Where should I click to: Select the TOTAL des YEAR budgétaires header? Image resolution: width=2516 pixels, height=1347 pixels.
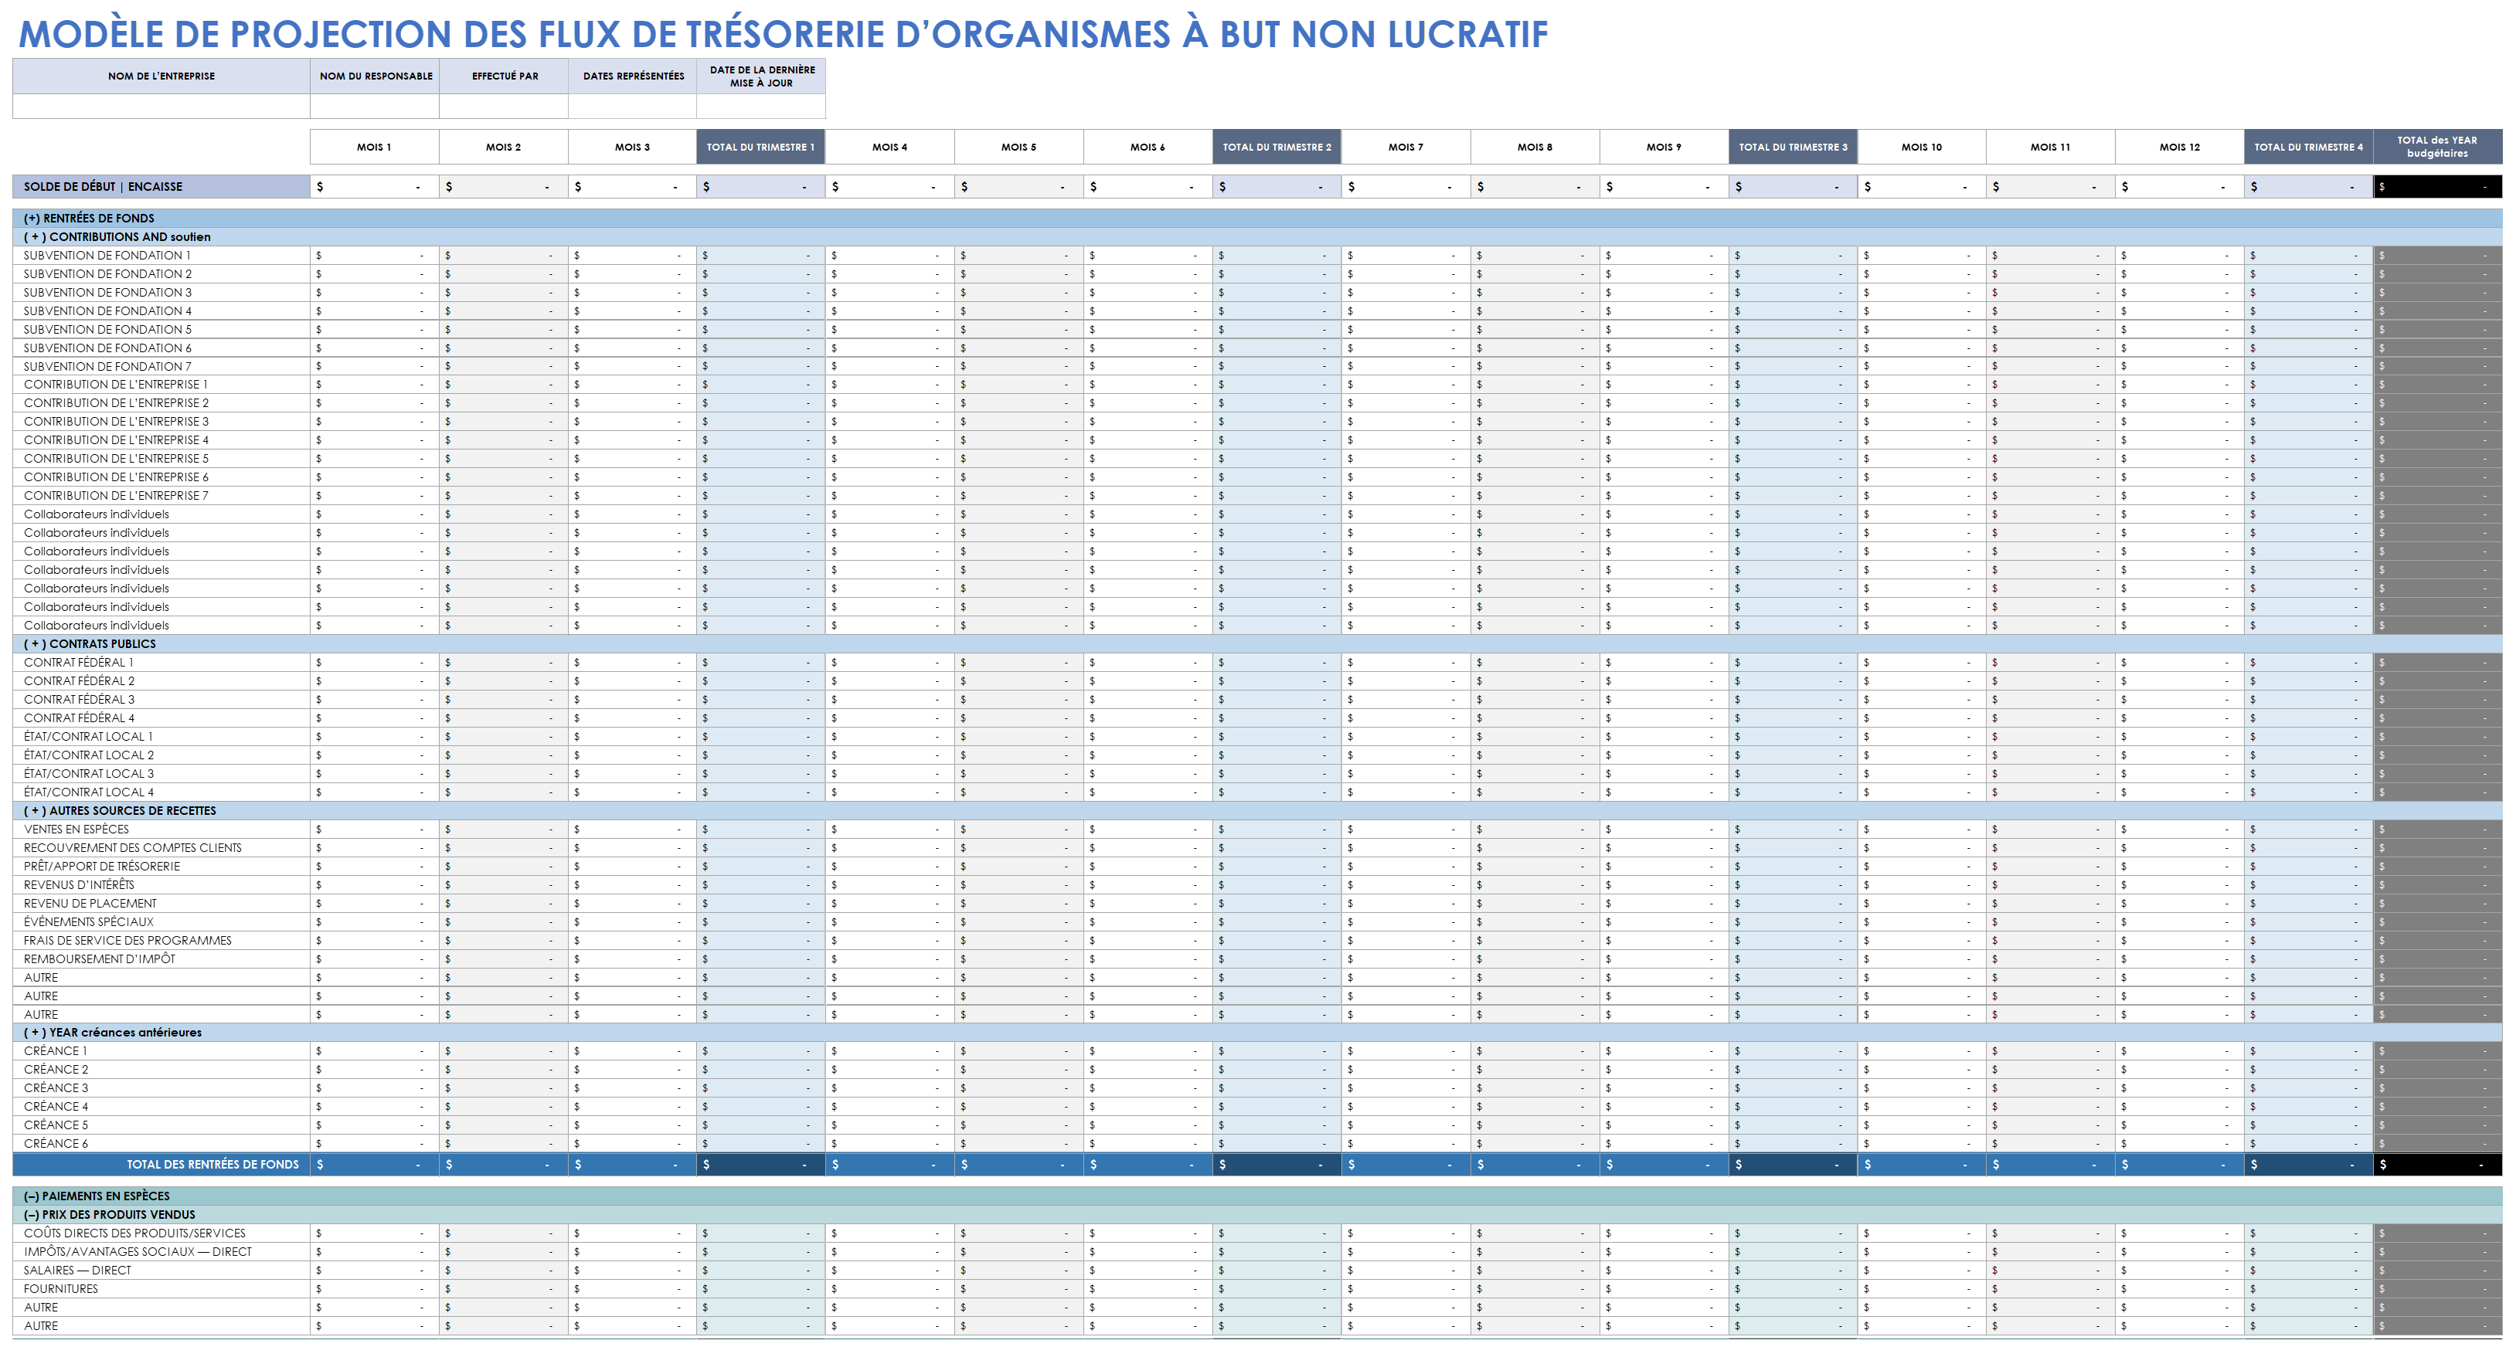coord(2437,147)
